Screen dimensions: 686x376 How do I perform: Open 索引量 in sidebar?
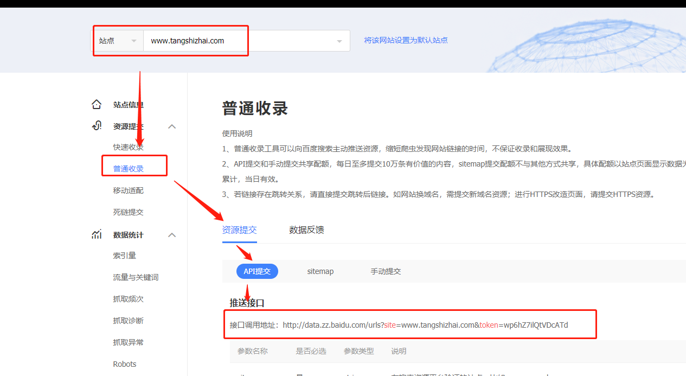point(124,256)
